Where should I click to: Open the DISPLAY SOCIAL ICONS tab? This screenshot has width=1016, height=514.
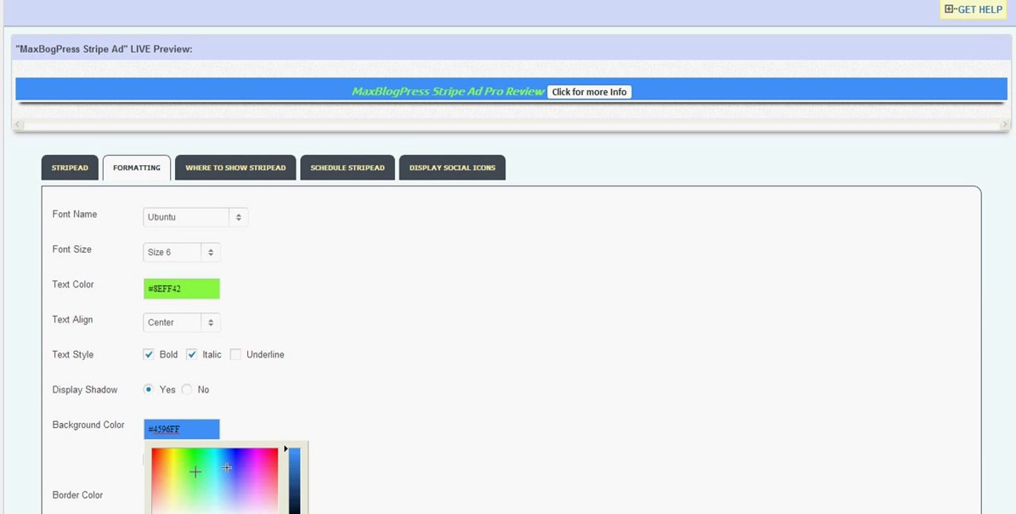[x=452, y=168]
